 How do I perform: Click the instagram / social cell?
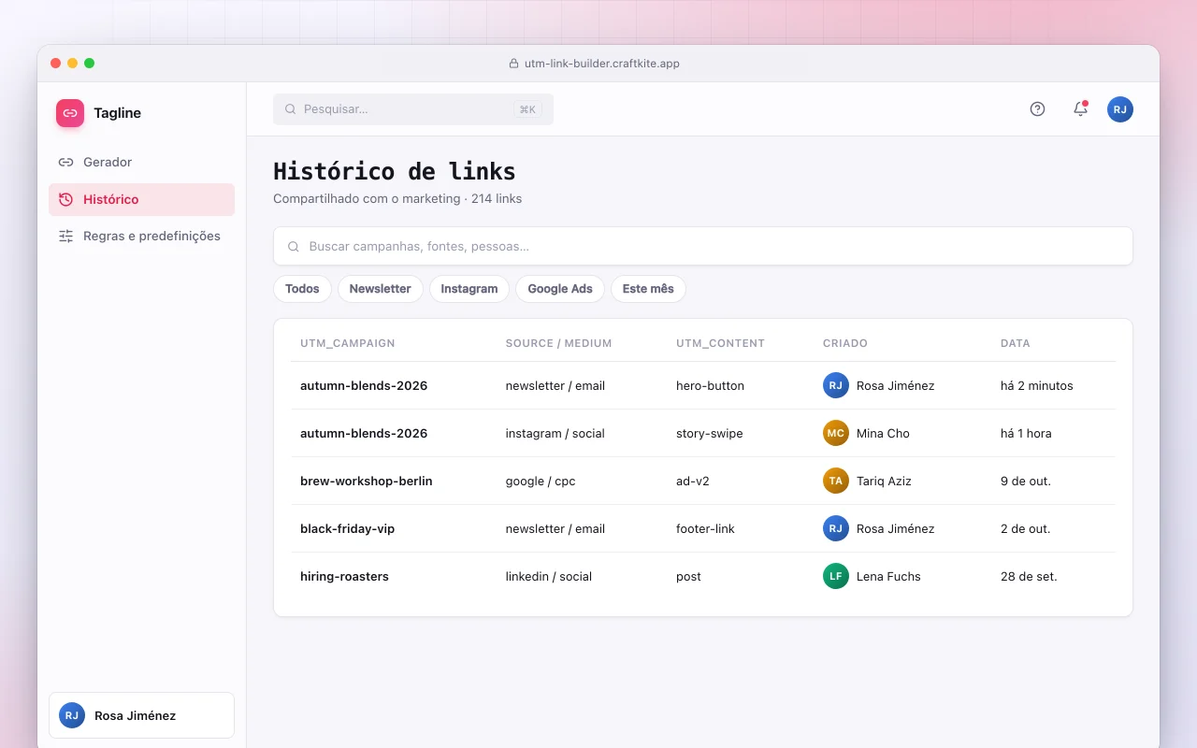point(555,433)
